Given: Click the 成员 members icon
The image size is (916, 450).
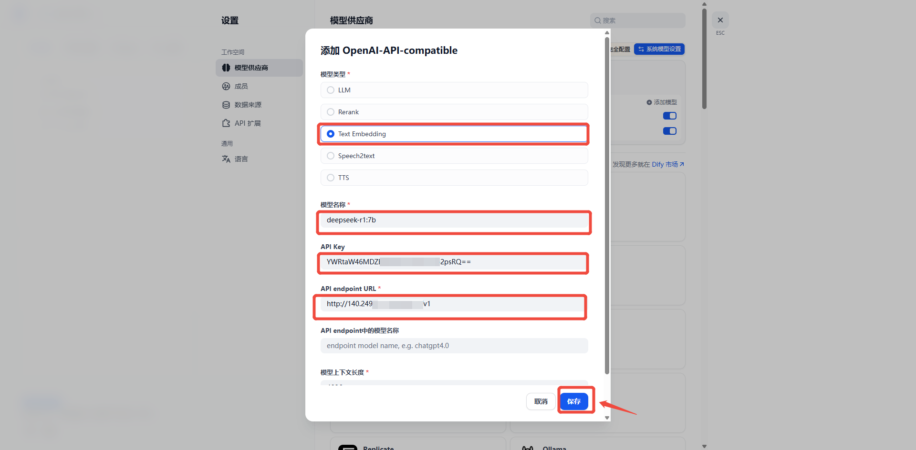Looking at the screenshot, I should click(226, 86).
